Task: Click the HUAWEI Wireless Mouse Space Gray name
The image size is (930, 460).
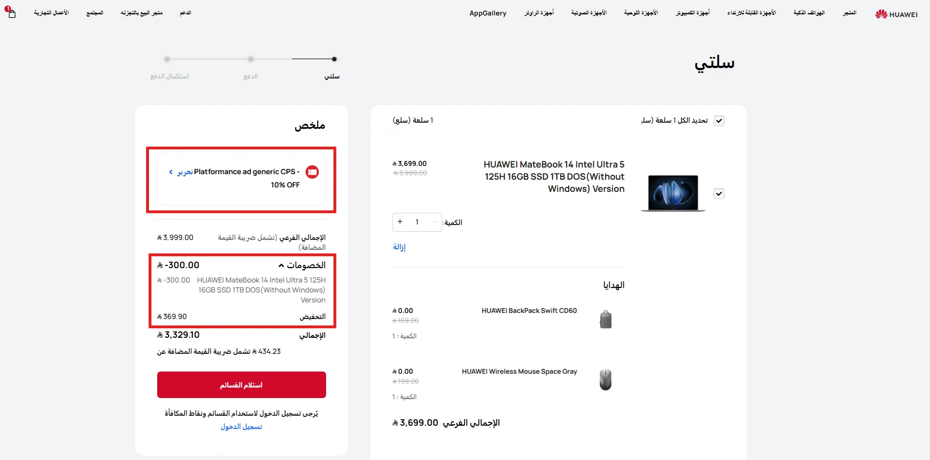Action: click(x=519, y=372)
